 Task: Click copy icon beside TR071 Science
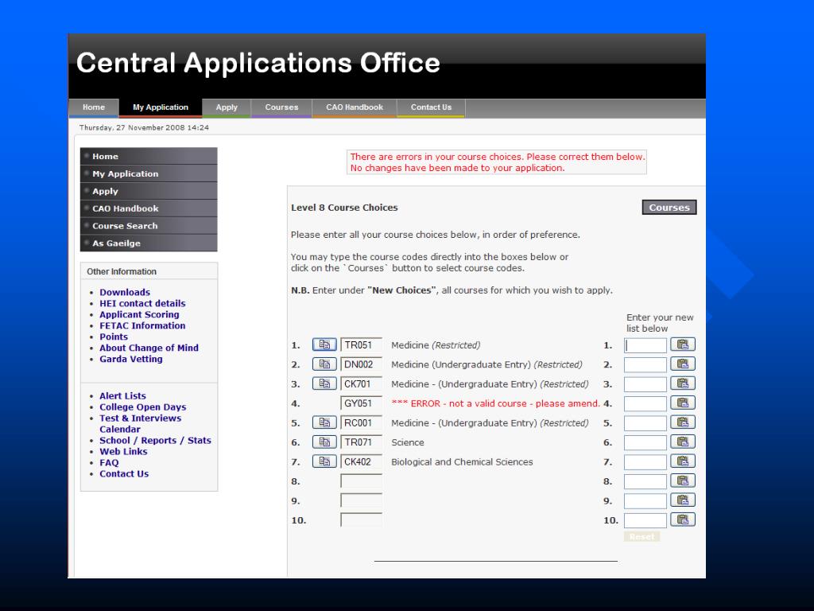[324, 442]
